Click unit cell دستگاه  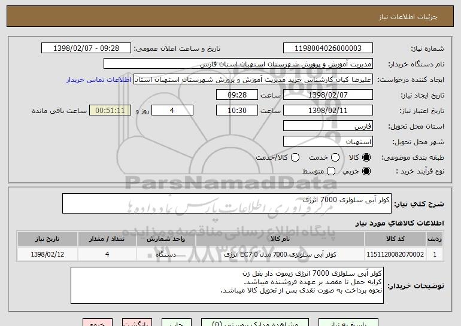click(x=166, y=254)
